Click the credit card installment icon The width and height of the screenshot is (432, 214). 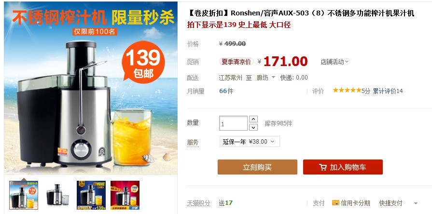pyautogui.click(x=335, y=203)
